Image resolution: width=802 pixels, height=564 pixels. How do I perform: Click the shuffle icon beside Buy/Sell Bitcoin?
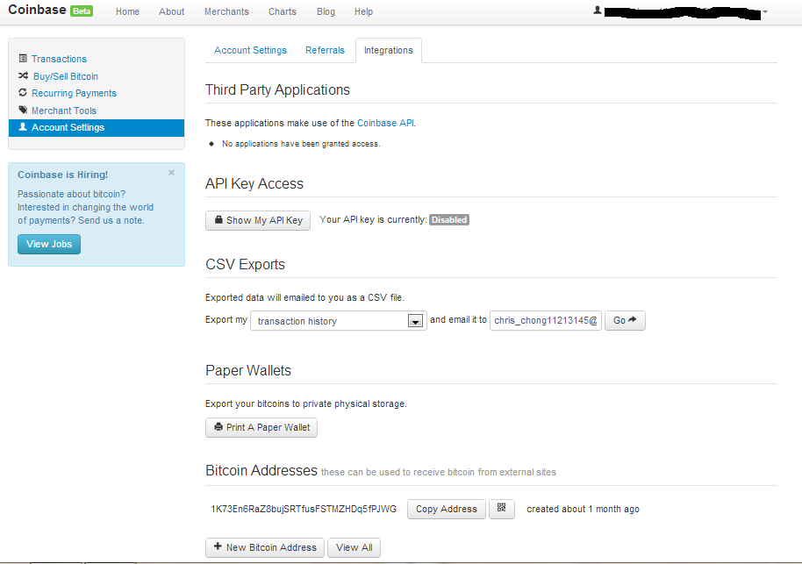pyautogui.click(x=24, y=75)
